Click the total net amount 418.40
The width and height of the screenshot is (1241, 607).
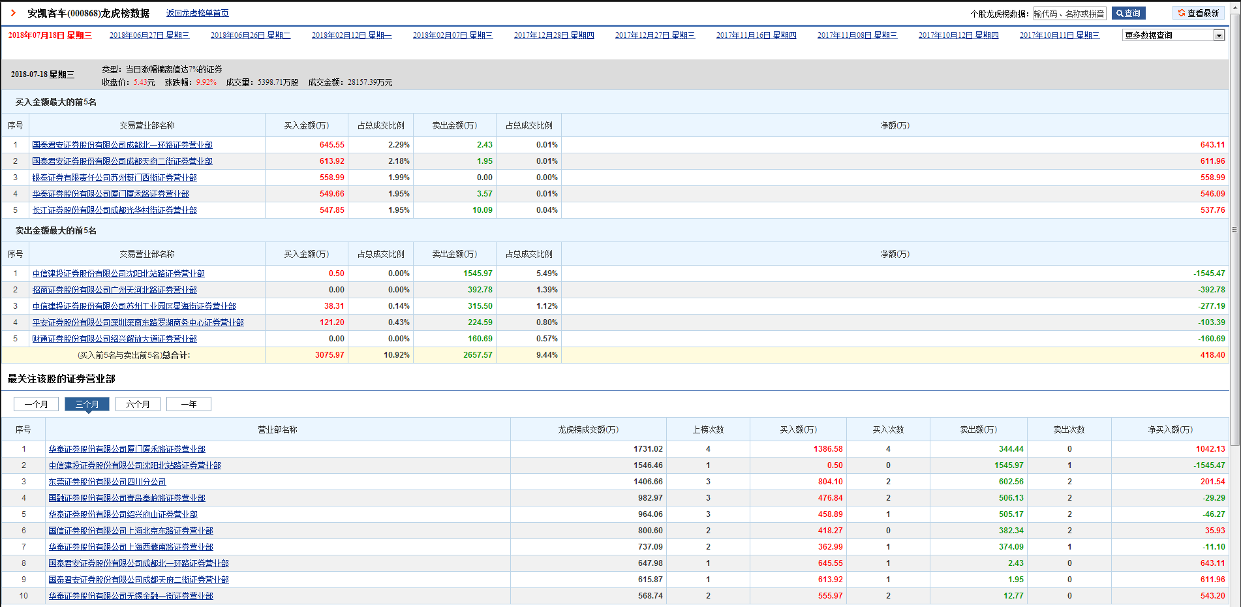(1212, 355)
